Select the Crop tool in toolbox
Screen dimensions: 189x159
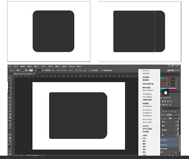coord(10,91)
